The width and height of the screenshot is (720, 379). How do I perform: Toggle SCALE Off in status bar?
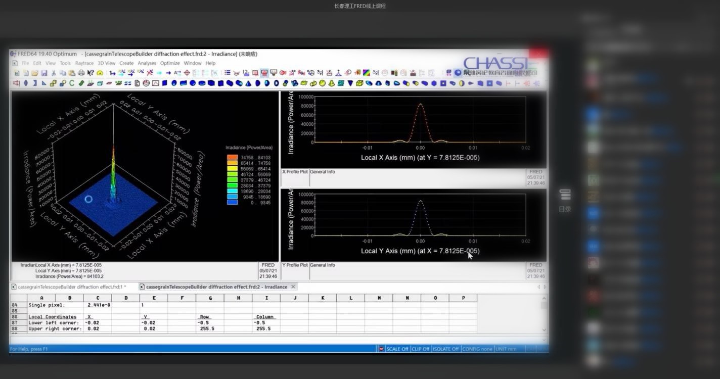coord(397,349)
